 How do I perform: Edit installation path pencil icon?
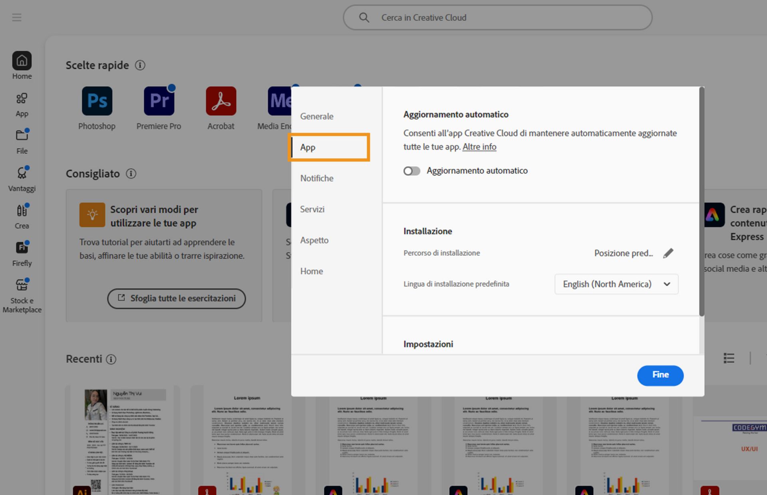coord(668,253)
